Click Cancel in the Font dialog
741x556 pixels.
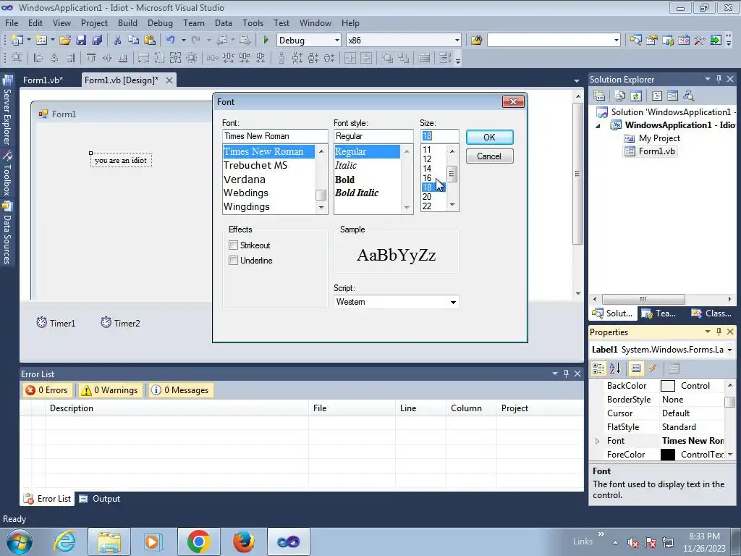[x=490, y=156]
